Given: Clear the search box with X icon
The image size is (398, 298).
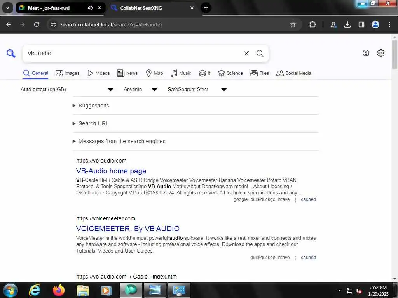Looking at the screenshot, I should tap(246, 54).
